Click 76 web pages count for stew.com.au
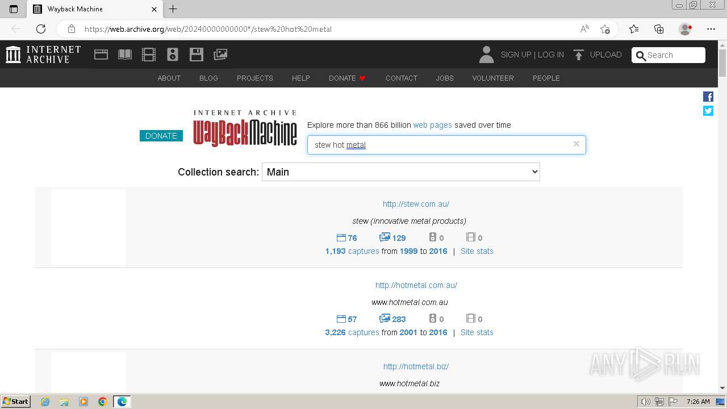The height and width of the screenshot is (409, 727). click(x=347, y=238)
